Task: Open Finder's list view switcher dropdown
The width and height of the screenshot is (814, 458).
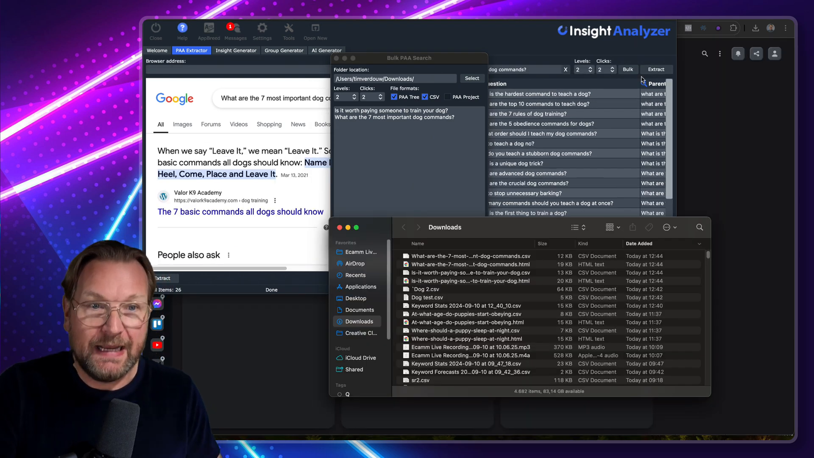Action: coord(578,227)
